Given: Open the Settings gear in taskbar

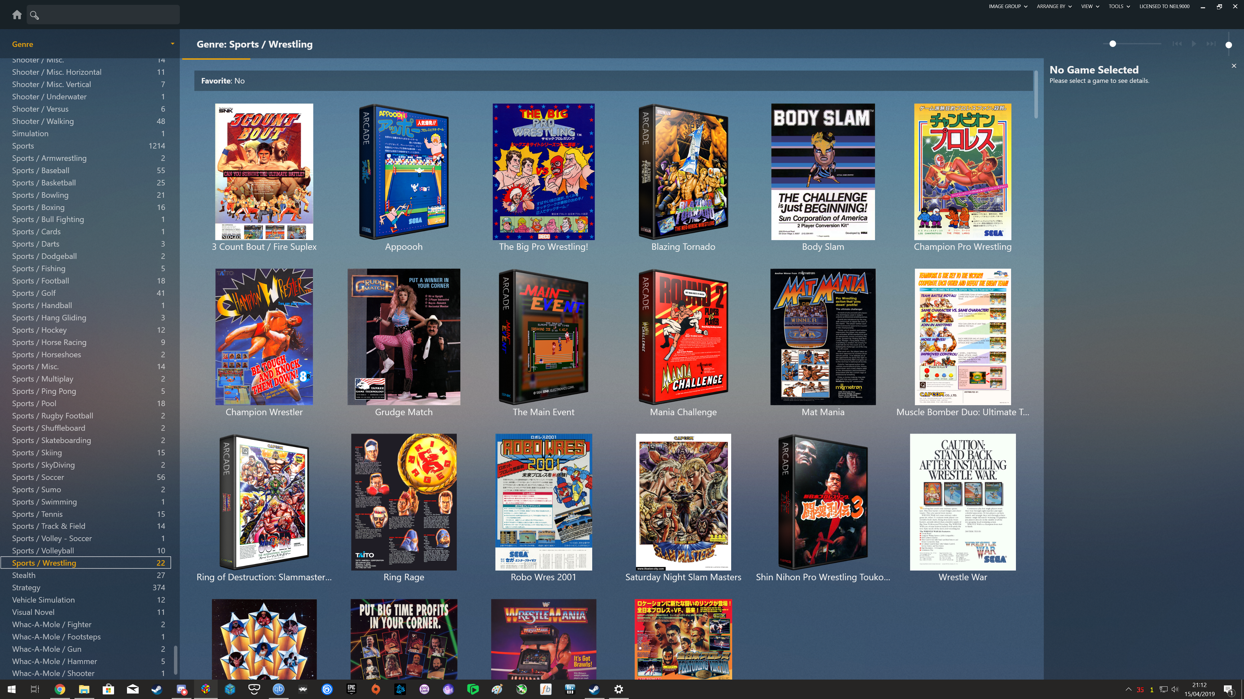Looking at the screenshot, I should click(619, 689).
